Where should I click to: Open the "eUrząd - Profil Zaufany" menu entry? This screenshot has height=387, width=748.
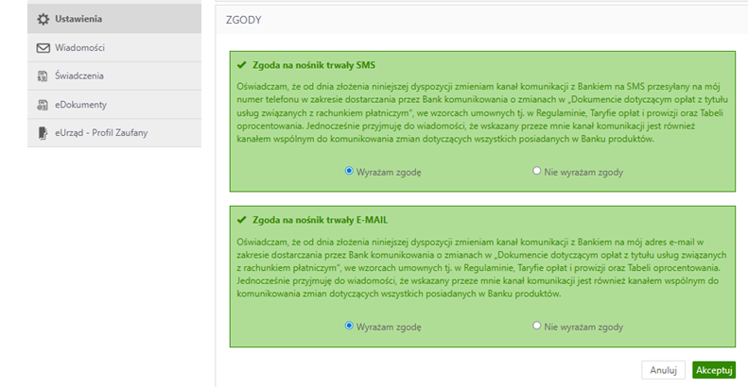[x=101, y=133]
